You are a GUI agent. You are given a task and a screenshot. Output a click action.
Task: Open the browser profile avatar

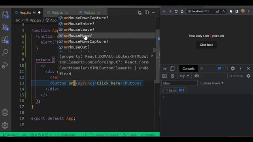(243, 11)
